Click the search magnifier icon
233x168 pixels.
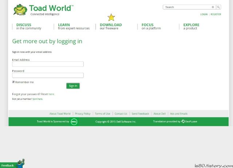tap(218, 7)
